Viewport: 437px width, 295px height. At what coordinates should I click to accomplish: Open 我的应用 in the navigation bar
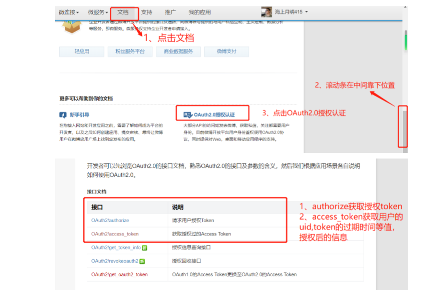[x=199, y=12]
